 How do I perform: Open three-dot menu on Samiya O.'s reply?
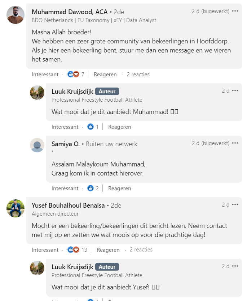pyautogui.click(x=235, y=143)
